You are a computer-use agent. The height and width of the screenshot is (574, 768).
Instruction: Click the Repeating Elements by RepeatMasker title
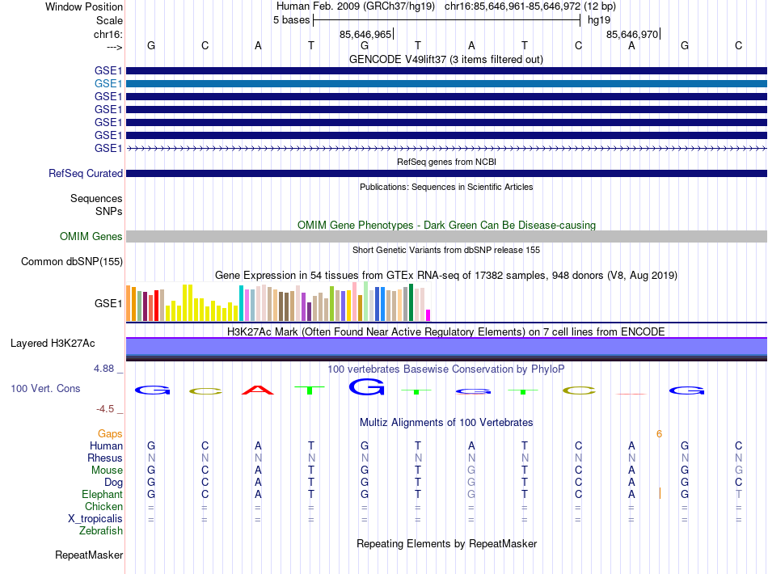click(x=447, y=543)
